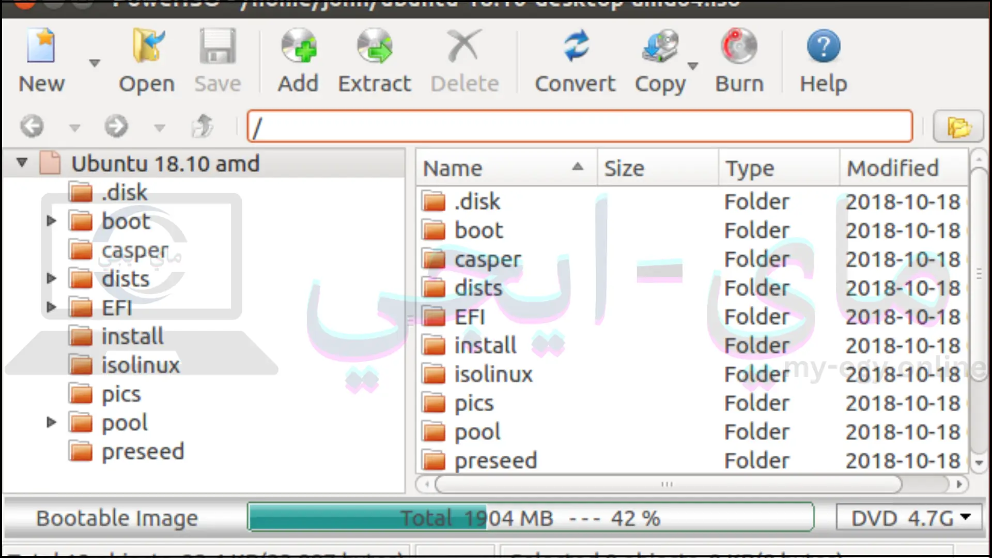Viewport: 992px width, 558px height.
Task: Sort by the Type column header
Action: pyautogui.click(x=779, y=168)
